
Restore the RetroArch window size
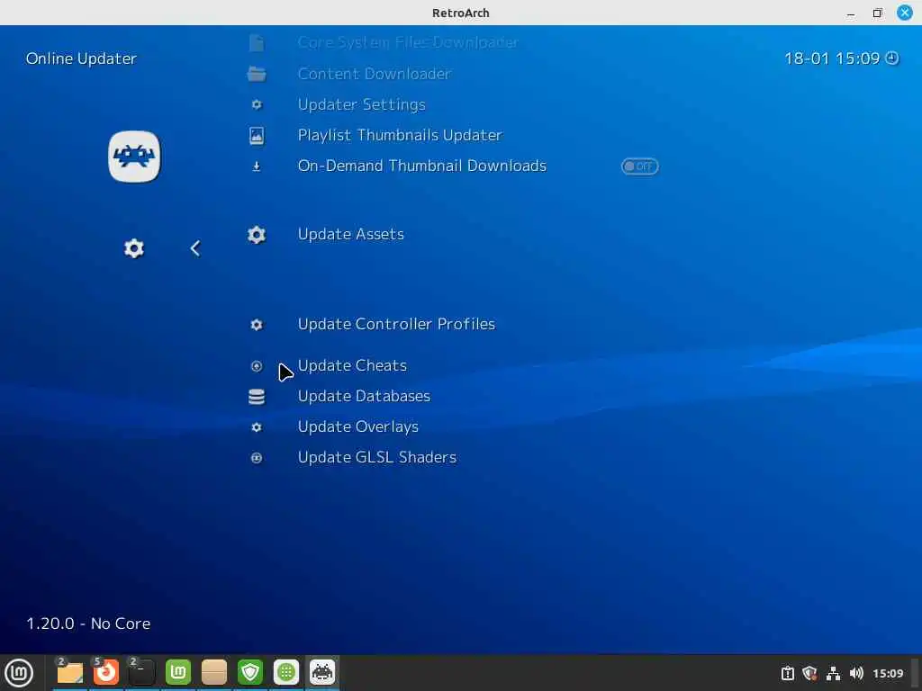coord(877,13)
